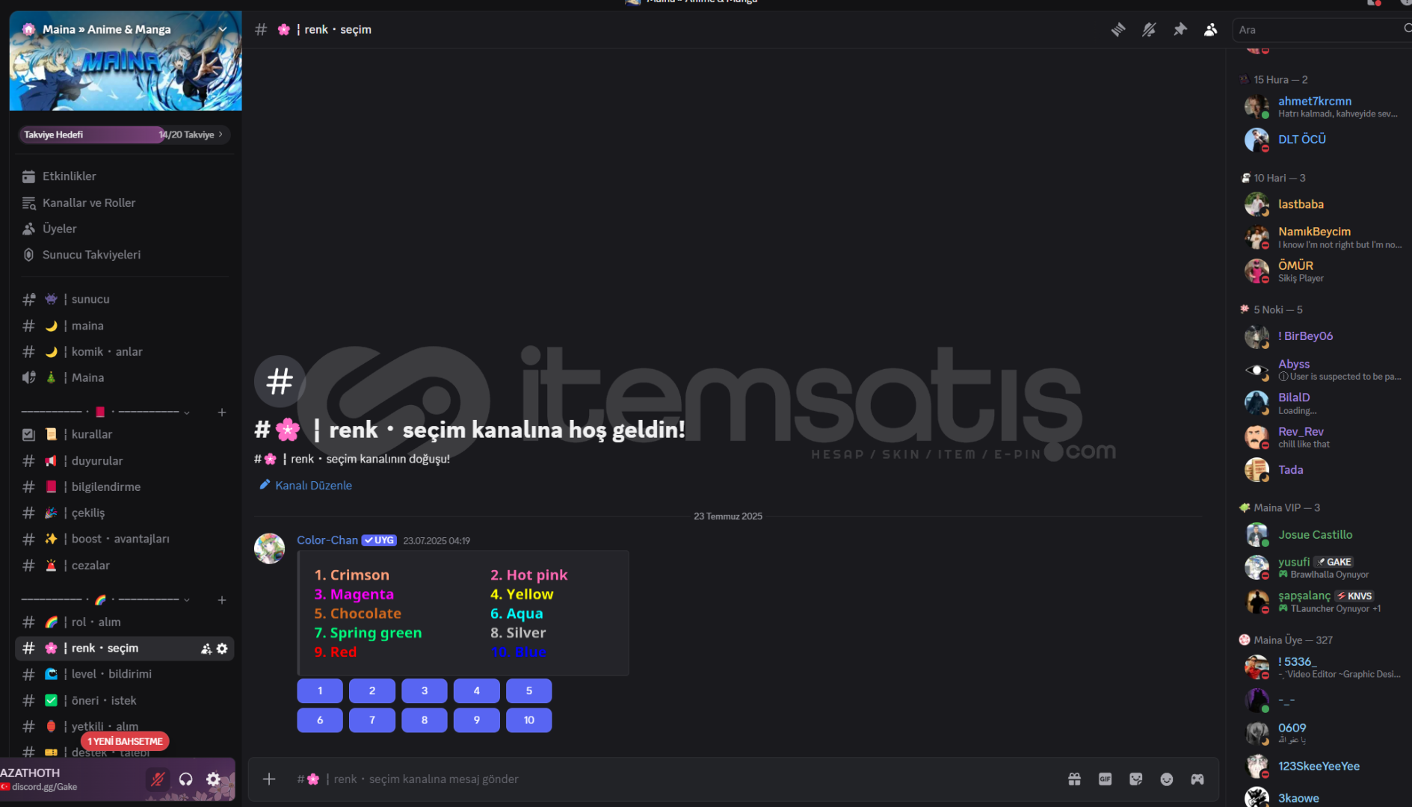The image size is (1412, 807).
Task: Open emoji picker
Action: (1166, 779)
